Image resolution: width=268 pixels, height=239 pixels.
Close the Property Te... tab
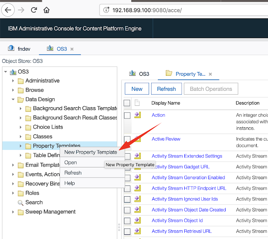210,74
